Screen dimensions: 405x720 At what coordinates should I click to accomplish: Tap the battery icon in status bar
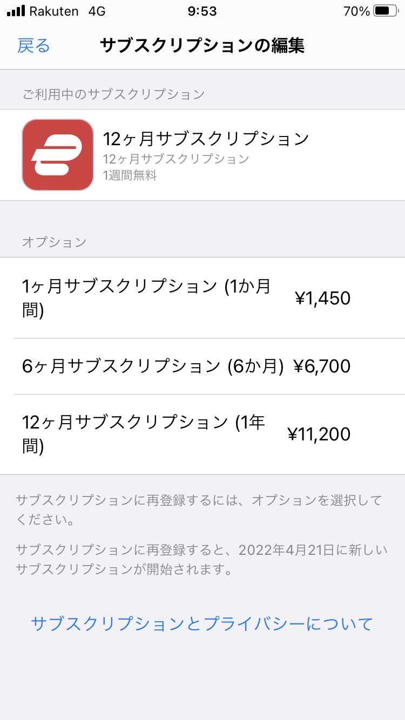(384, 11)
